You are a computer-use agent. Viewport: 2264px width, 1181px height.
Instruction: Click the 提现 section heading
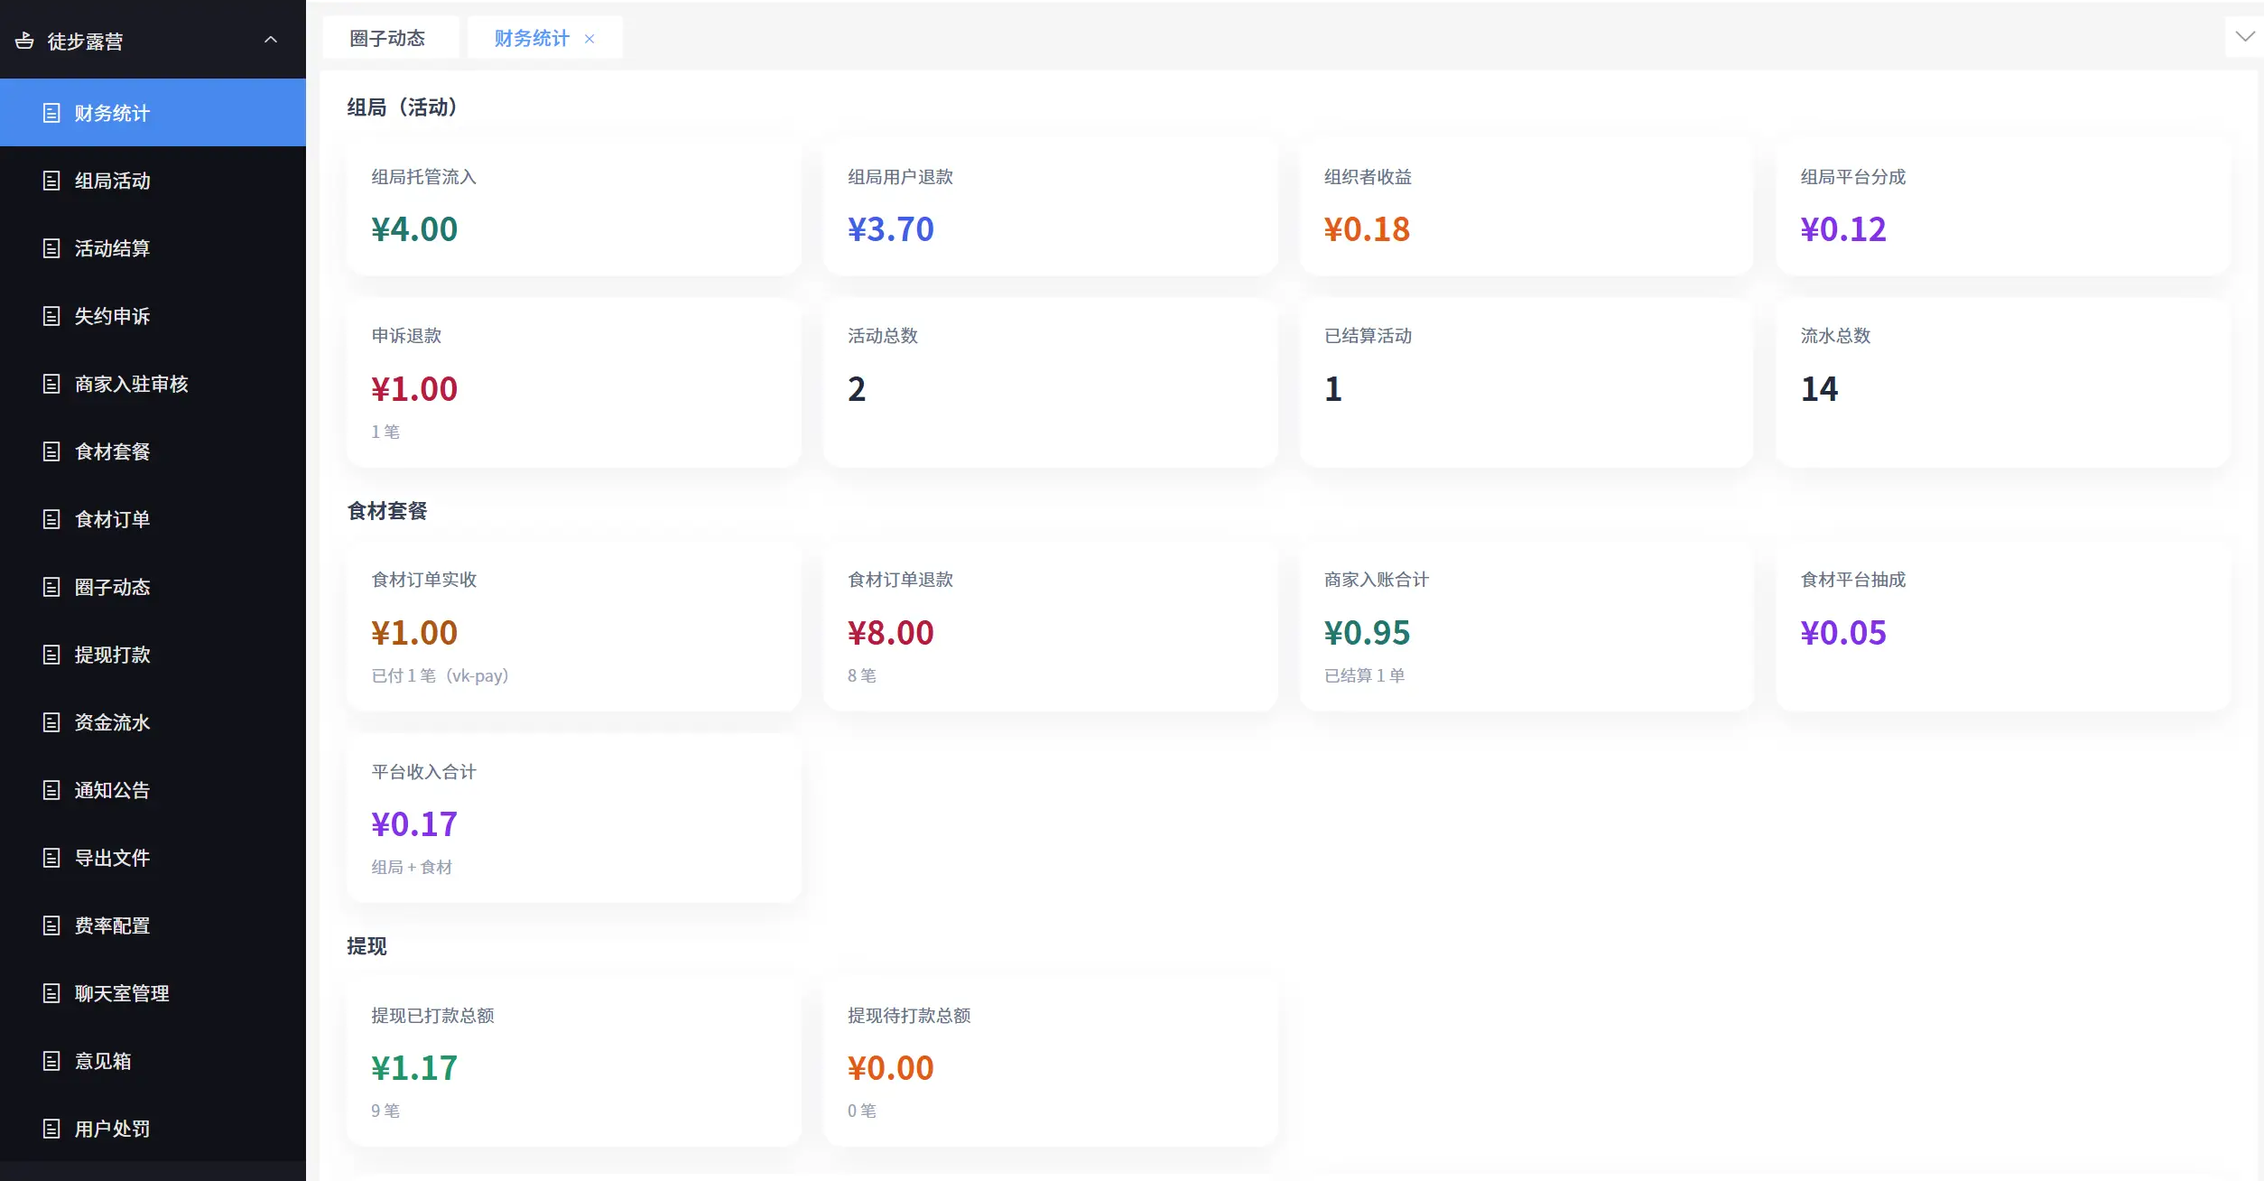[367, 946]
